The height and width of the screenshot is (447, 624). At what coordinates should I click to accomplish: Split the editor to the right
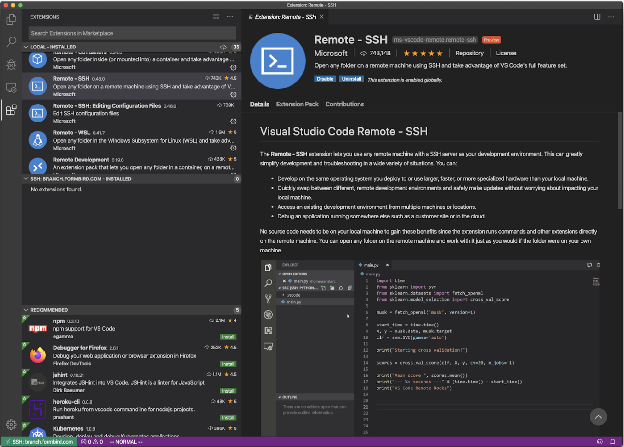click(x=597, y=17)
